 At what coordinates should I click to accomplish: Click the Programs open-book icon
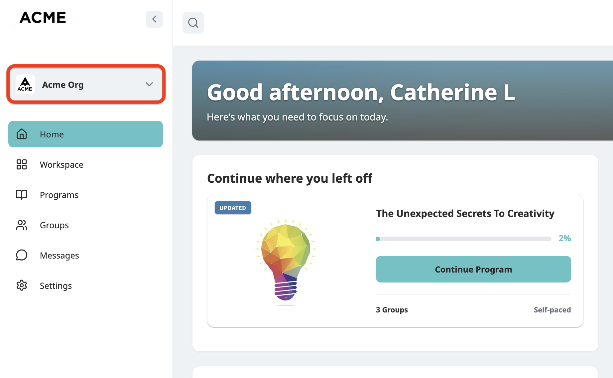pyautogui.click(x=22, y=195)
